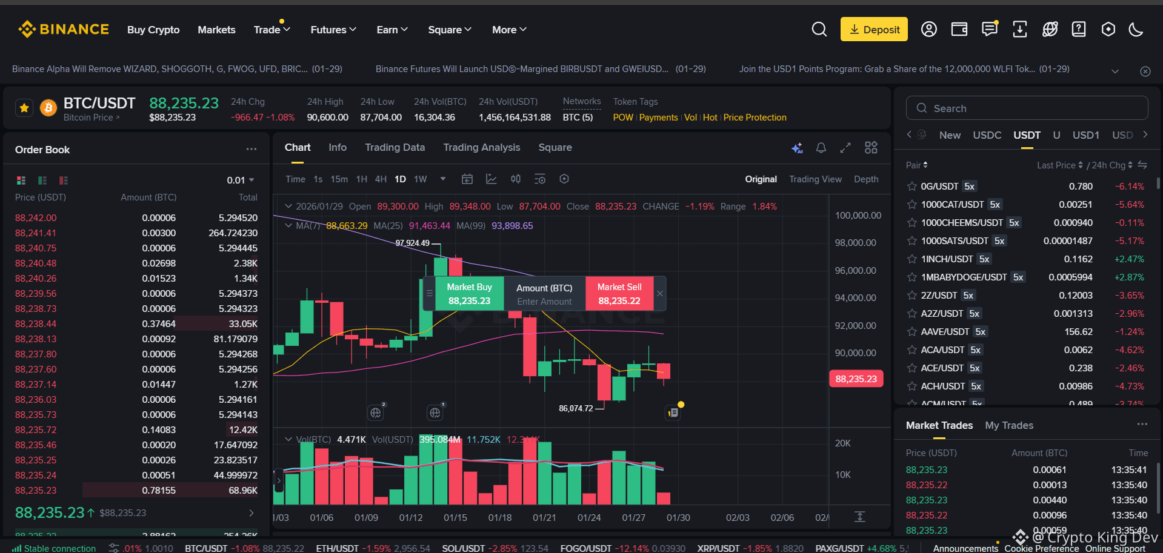Open Earn menu dropdown

(392, 30)
